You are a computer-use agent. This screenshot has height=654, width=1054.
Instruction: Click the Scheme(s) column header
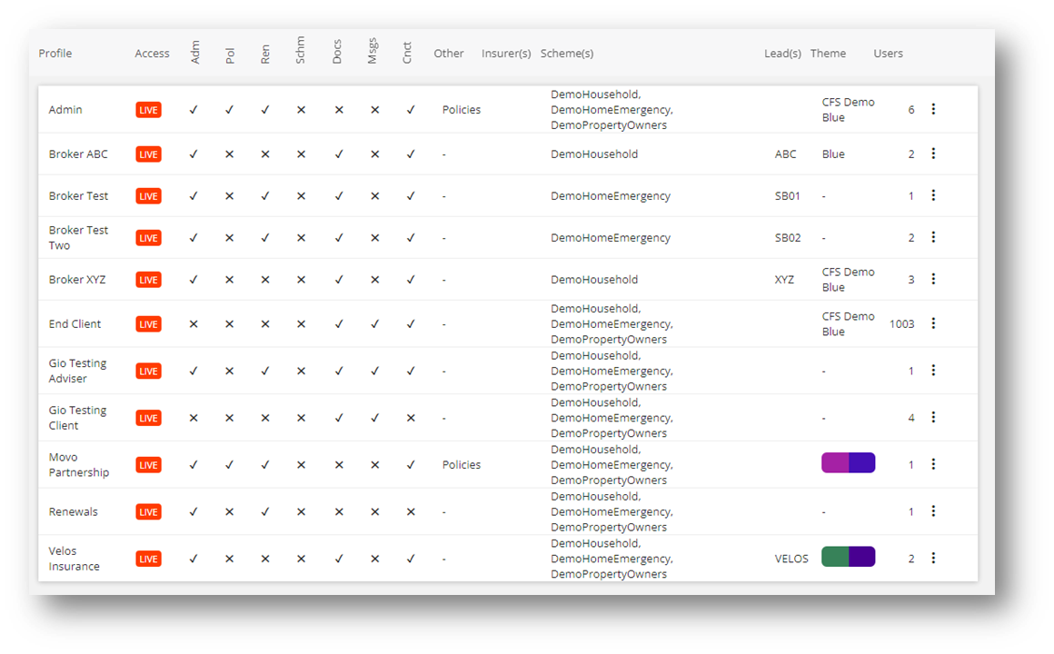coord(567,53)
